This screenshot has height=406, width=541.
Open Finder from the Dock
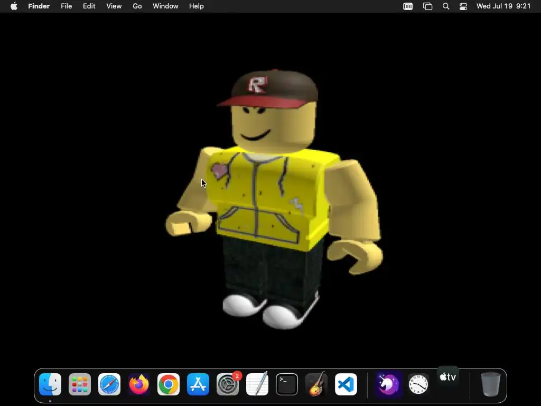[50, 384]
